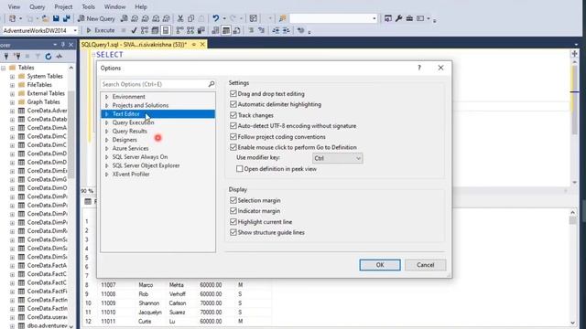Open the Help menu
586x329 pixels.
[141, 6]
